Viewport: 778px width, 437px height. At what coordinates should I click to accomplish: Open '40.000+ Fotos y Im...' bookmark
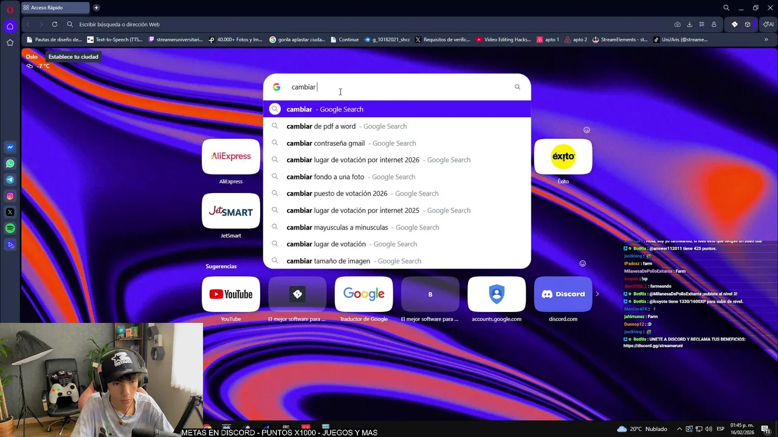[235, 39]
